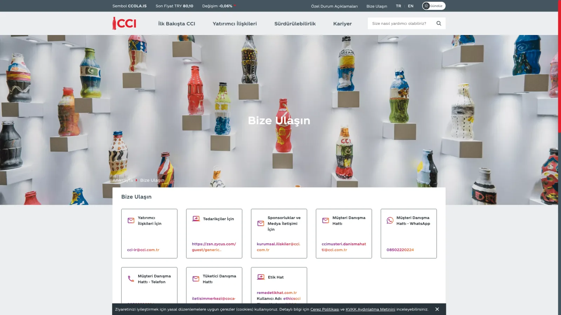This screenshot has height=315, width=561.
Task: Switch language to EN
Action: click(x=411, y=6)
